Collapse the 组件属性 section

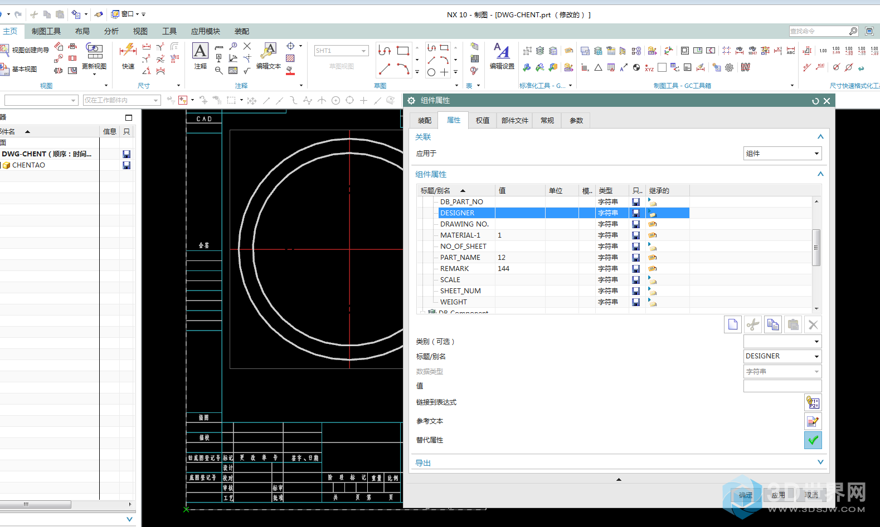(820, 174)
